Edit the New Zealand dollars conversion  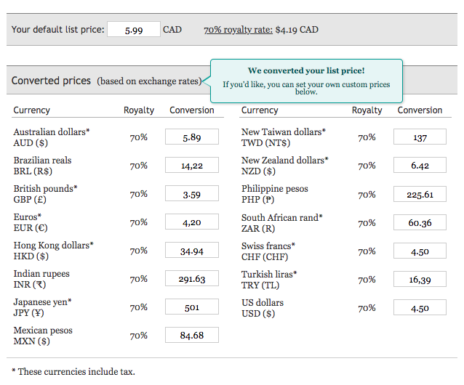420,166
